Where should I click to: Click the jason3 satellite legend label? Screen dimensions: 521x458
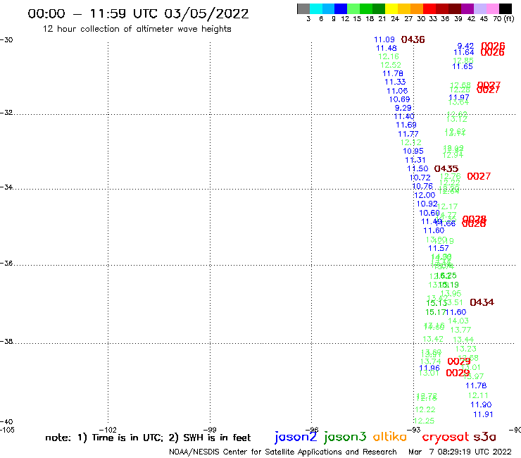coord(345,437)
